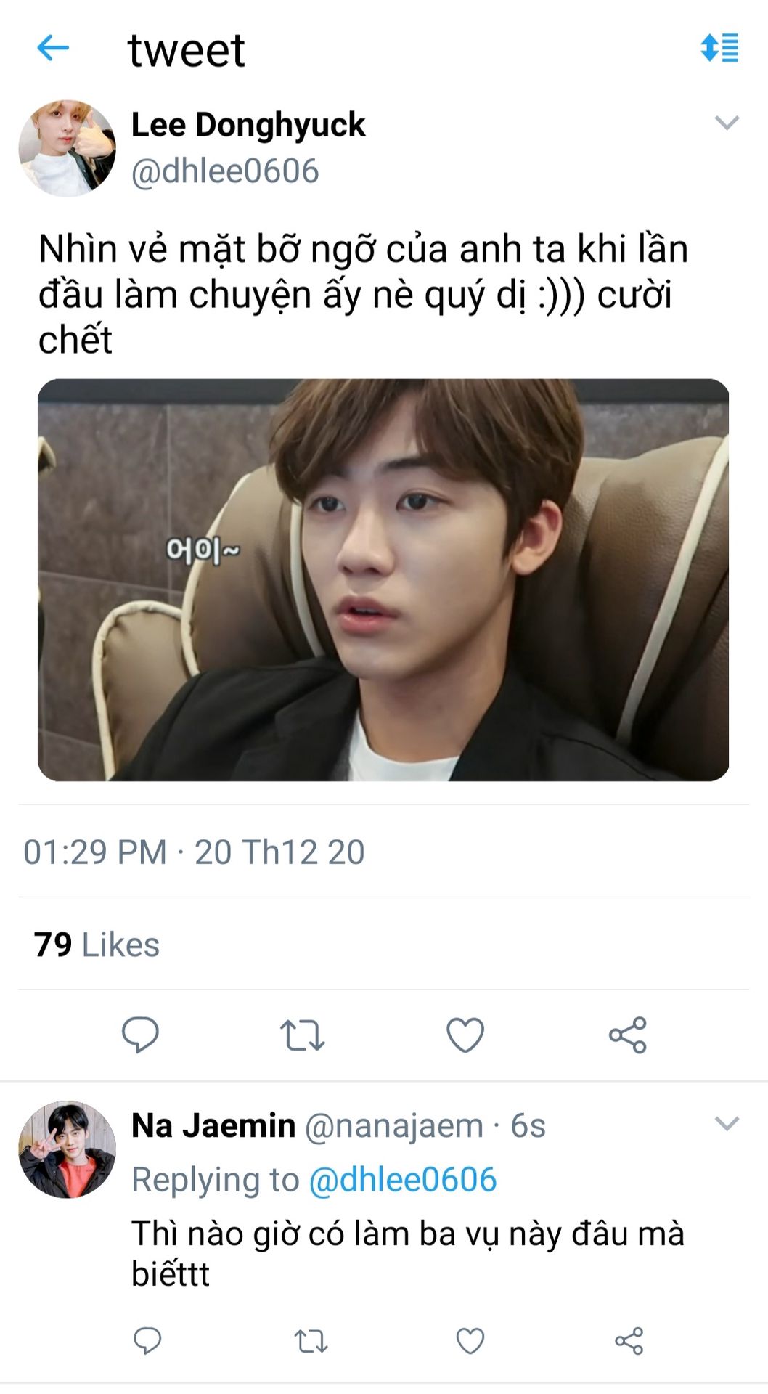
Task: View Na Jaemin's profile avatar
Action: 67,1149
